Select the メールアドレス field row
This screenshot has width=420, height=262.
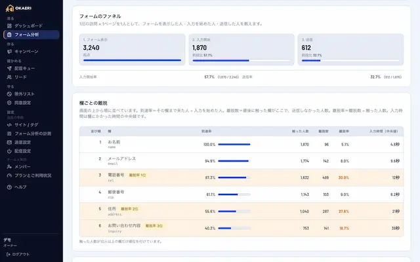[241, 161]
